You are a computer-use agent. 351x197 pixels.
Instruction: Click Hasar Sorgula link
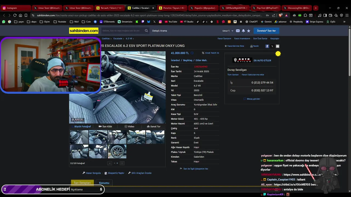pyautogui.click(x=92, y=173)
